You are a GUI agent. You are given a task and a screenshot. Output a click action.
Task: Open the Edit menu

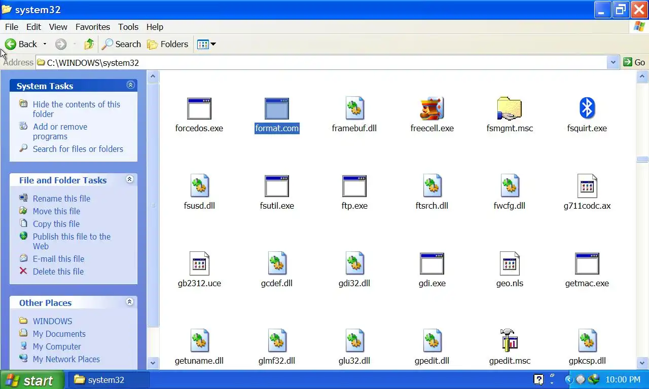(33, 27)
